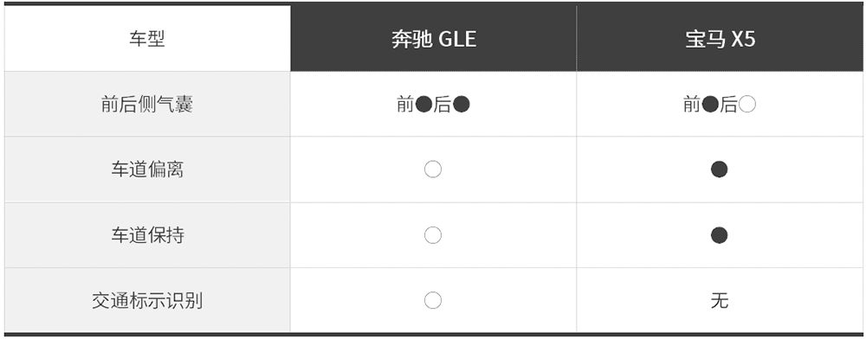
Task: Click 前 text in 奔驰 GLE airbag cell
Action: [405, 104]
